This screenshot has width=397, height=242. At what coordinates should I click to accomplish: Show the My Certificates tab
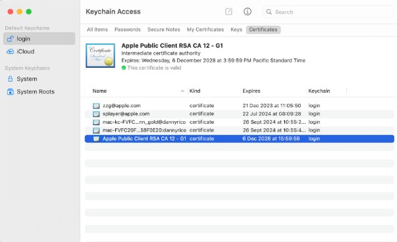(205, 30)
